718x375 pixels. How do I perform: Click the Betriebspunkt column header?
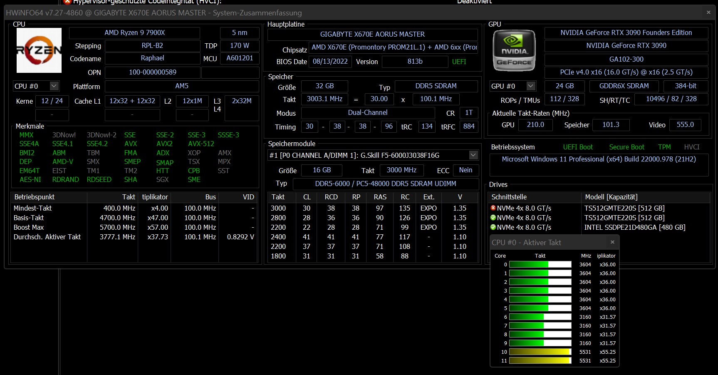tap(49, 197)
